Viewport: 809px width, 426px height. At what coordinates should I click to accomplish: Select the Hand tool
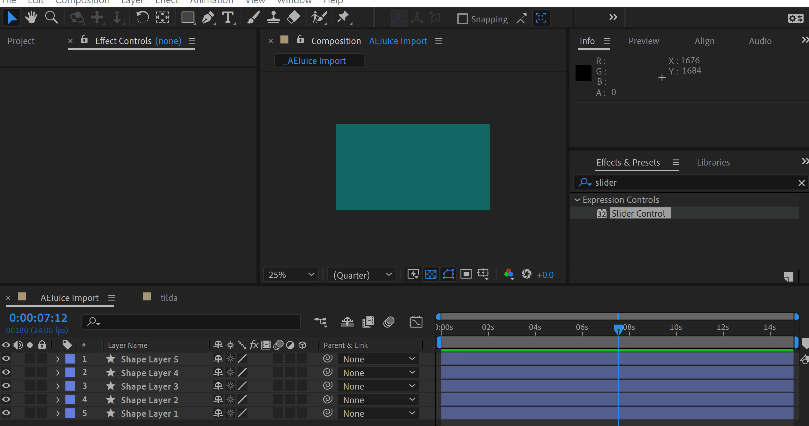coord(31,18)
